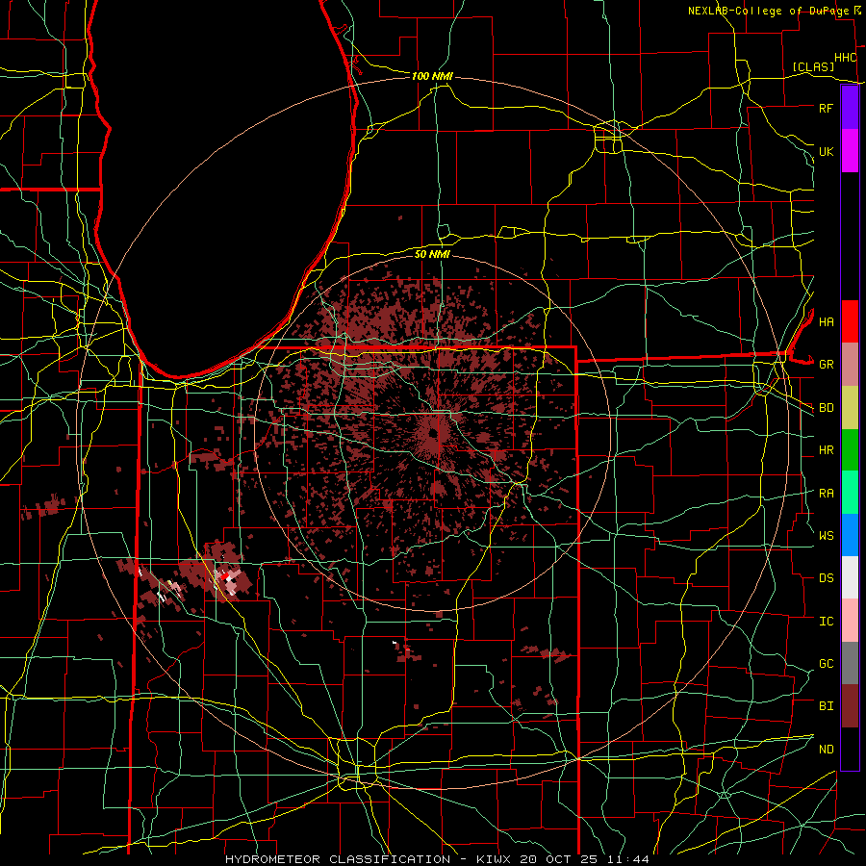The image size is (866, 866).
Task: Click the white DS legend color swatch
Action: (x=850, y=577)
